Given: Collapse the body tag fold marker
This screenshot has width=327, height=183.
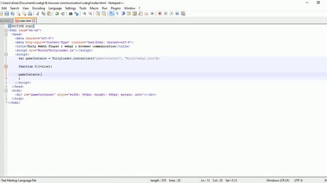Looking at the screenshot, I should point(6,90).
